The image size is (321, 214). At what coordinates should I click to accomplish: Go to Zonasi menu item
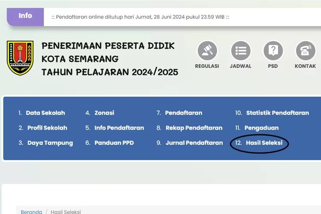[x=104, y=113]
